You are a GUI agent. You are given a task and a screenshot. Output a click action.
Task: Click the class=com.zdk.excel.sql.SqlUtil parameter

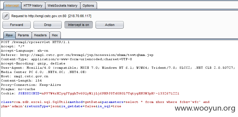tap(34, 102)
